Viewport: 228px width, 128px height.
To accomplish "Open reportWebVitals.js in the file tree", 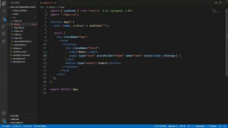I will click(x=23, y=41).
